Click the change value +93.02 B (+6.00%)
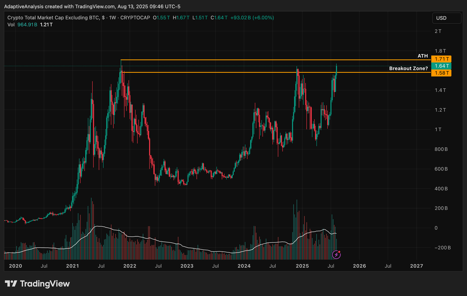The width and height of the screenshot is (467, 296). (x=252, y=18)
